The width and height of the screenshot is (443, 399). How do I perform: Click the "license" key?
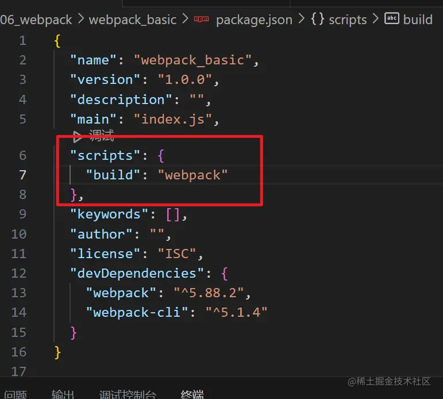(105, 254)
